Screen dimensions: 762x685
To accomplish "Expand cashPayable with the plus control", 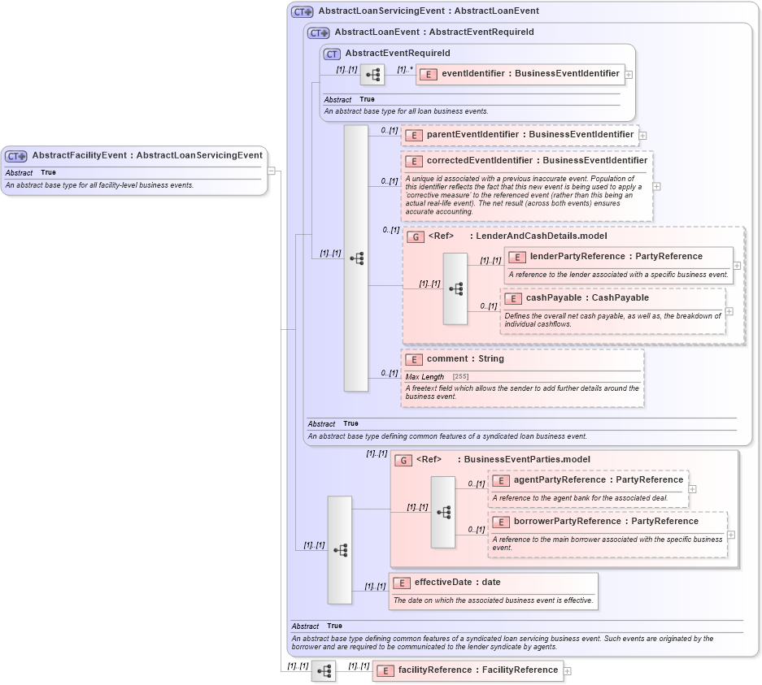I will click(x=729, y=310).
